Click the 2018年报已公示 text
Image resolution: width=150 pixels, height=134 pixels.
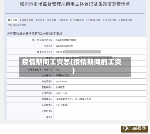(x=83, y=99)
